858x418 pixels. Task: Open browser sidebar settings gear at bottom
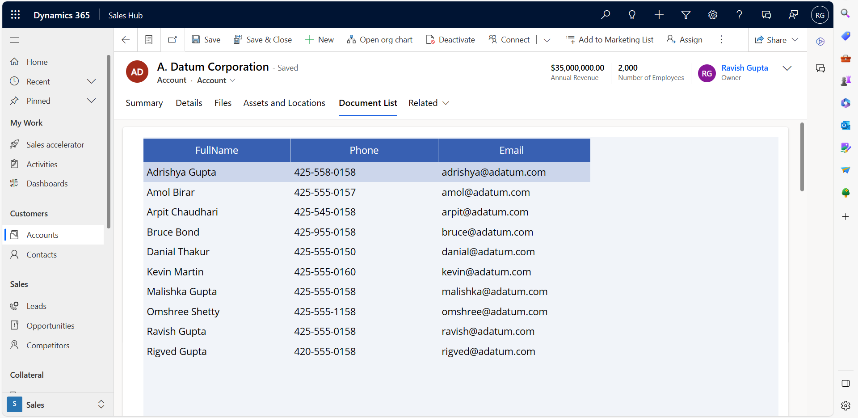(x=845, y=405)
